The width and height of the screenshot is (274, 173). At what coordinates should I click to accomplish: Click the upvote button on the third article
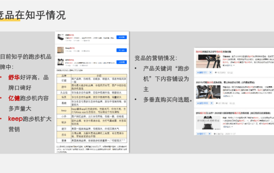coord(201,134)
